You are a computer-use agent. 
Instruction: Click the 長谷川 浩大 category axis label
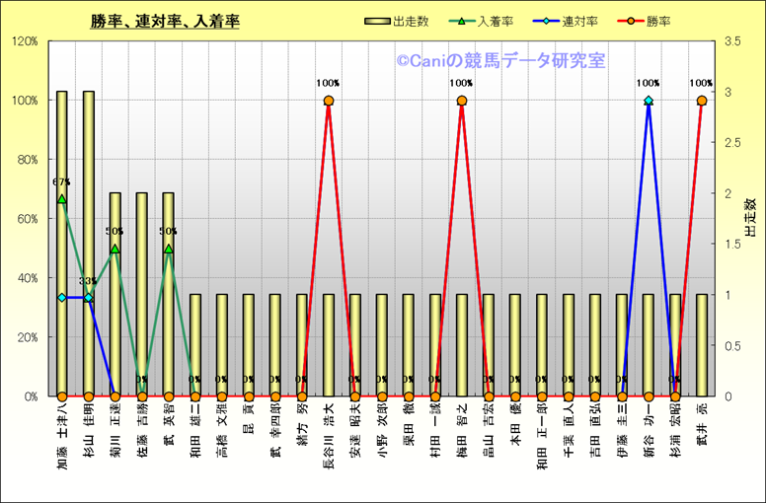tap(329, 436)
